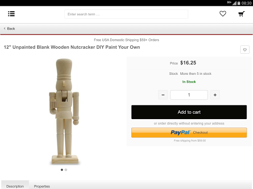Screen dimensions: 253x189
Task: Click the Add to cart button
Action: (x=189, y=112)
